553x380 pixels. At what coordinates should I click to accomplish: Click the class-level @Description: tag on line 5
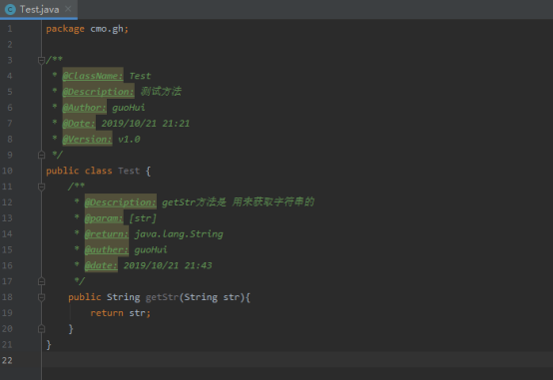pos(99,92)
